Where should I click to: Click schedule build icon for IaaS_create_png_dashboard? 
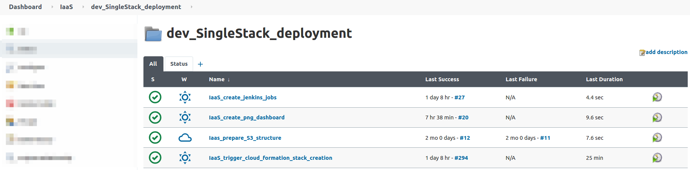(x=657, y=117)
